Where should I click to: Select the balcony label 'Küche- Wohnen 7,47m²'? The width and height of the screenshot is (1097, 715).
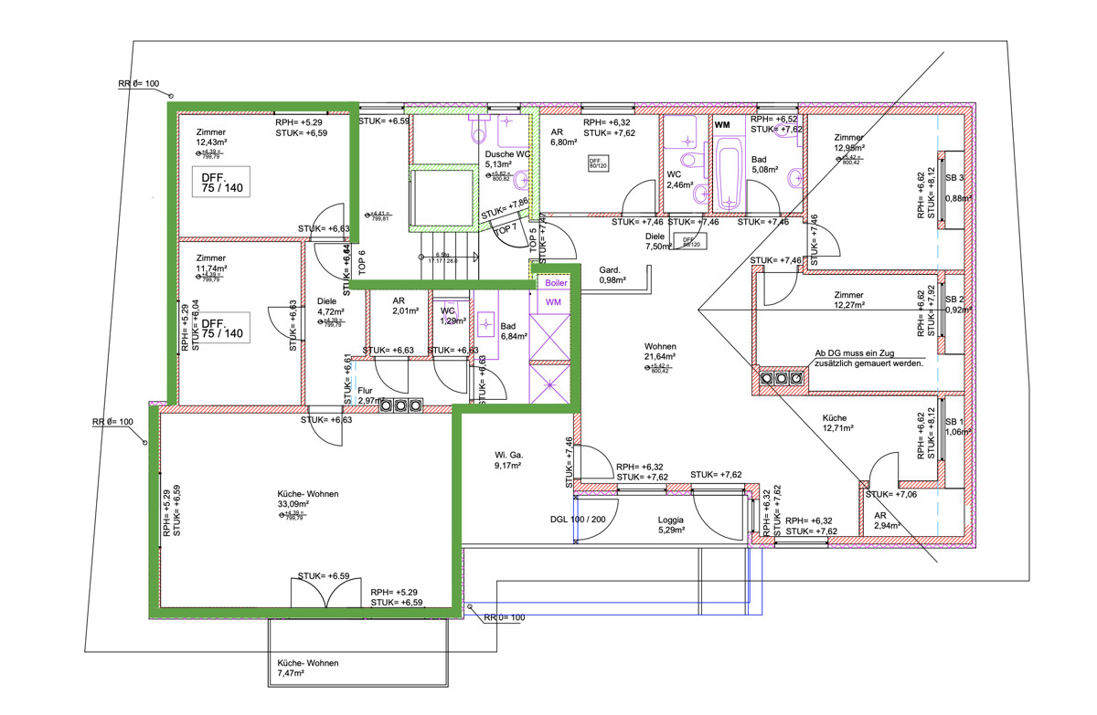click(307, 668)
